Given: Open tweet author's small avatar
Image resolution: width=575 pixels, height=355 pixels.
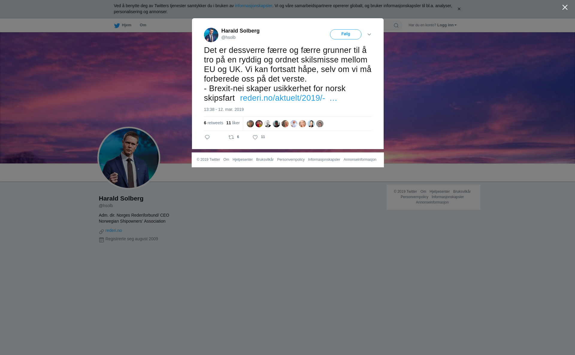Looking at the screenshot, I should pos(211,35).
